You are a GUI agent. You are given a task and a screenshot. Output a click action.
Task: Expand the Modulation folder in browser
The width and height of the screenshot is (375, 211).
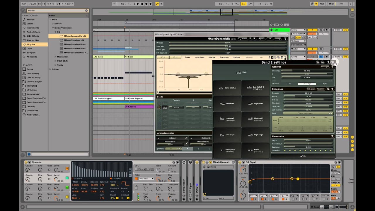(55, 57)
